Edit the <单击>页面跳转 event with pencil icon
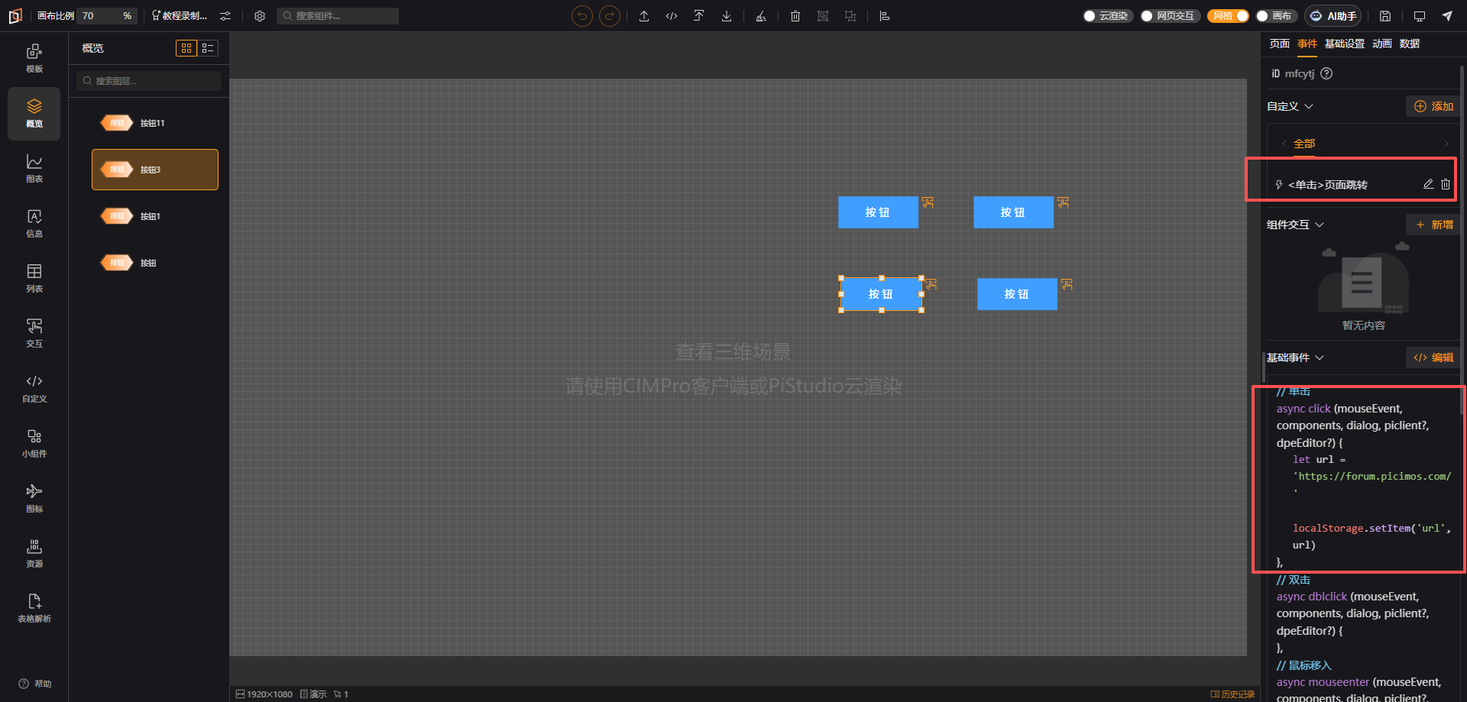1467x702 pixels. pos(1428,184)
